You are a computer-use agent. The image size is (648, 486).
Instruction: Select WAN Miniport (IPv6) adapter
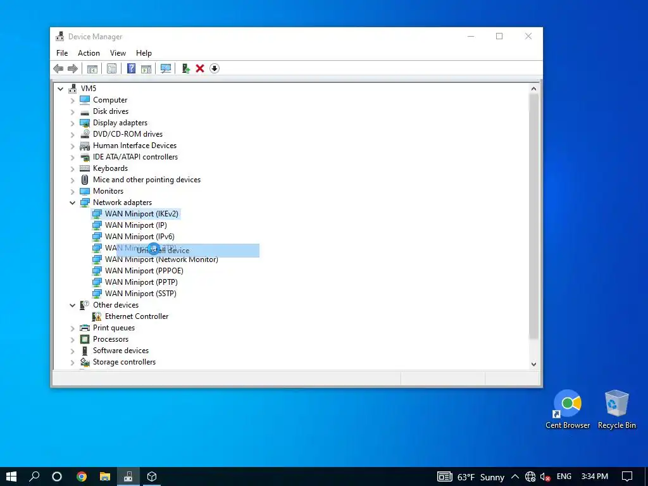point(140,237)
